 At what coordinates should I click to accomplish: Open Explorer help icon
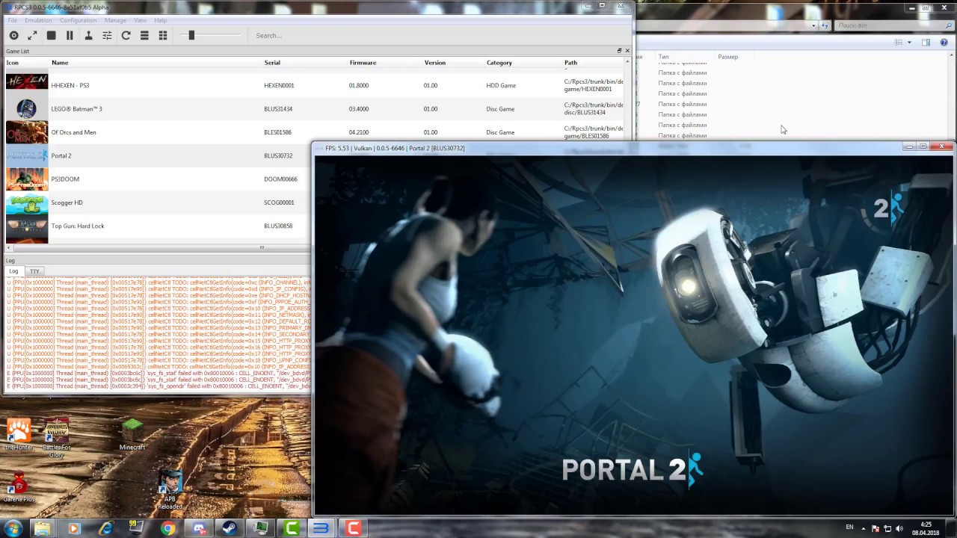coord(943,43)
